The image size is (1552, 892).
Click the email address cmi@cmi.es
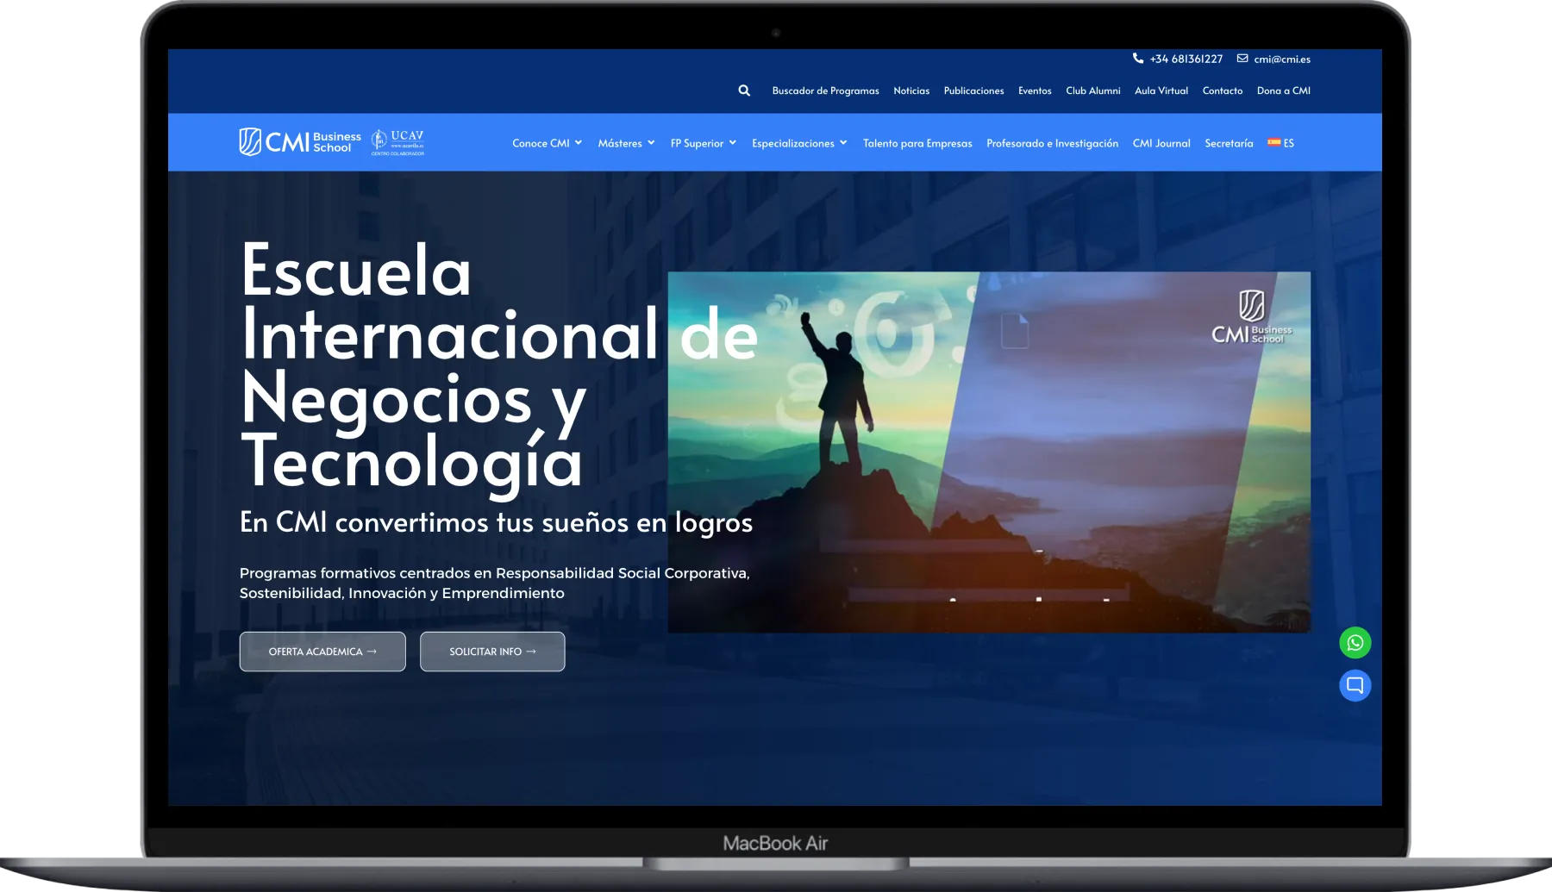pos(1282,59)
